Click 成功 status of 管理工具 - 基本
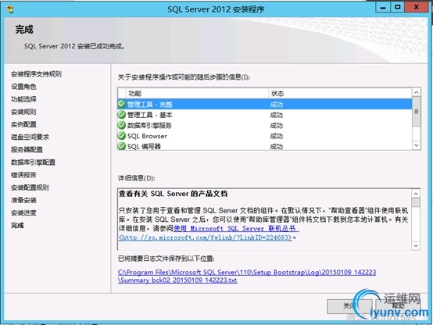Image resolution: width=433 pixels, height=325 pixels. click(277, 115)
